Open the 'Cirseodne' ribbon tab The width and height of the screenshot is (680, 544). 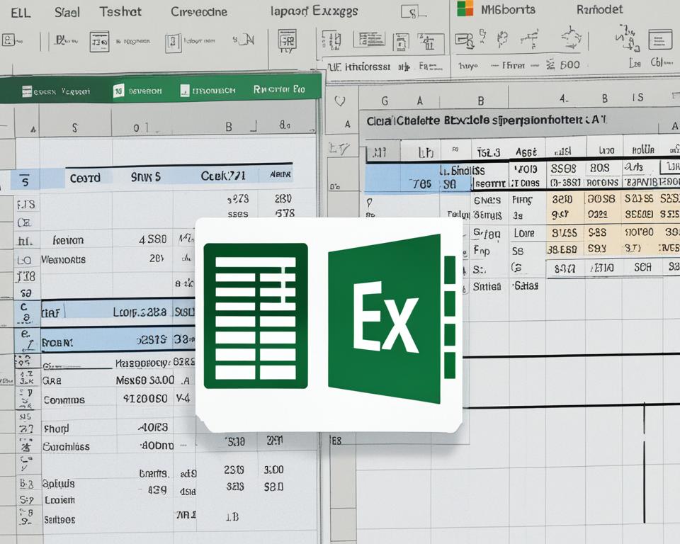click(x=198, y=12)
